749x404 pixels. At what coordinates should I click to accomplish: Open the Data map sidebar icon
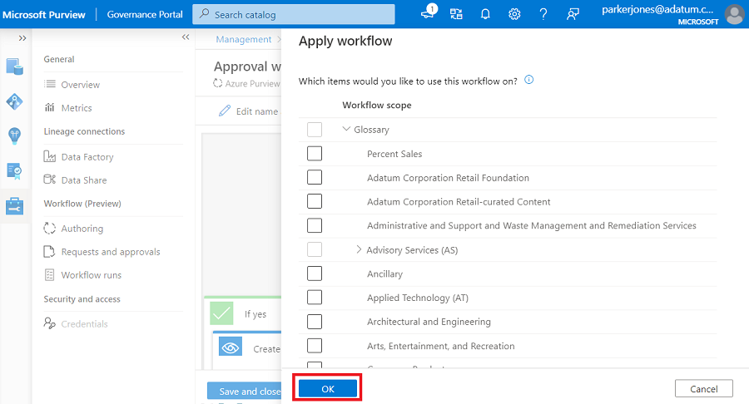coord(14,101)
